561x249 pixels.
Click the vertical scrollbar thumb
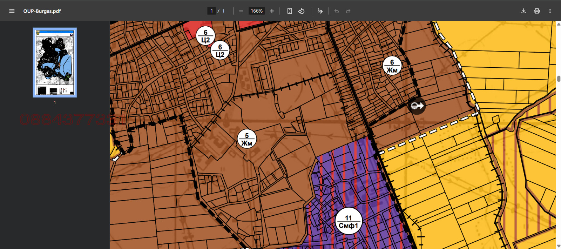point(559,79)
